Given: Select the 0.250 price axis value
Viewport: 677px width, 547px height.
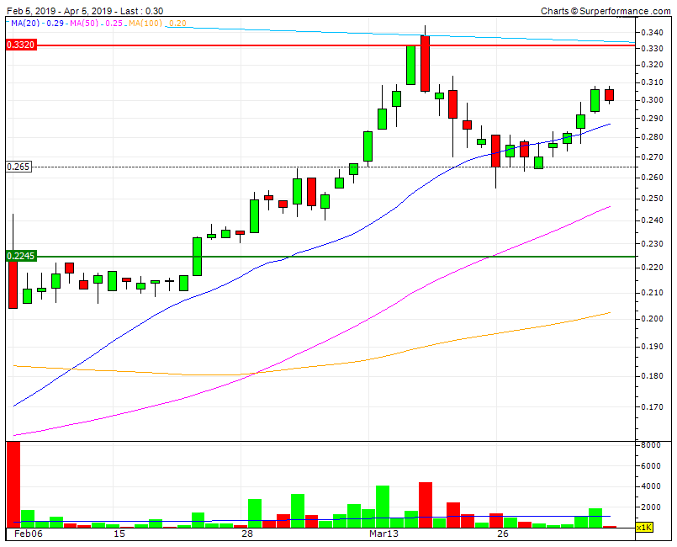Looking at the screenshot, I should pos(652,199).
